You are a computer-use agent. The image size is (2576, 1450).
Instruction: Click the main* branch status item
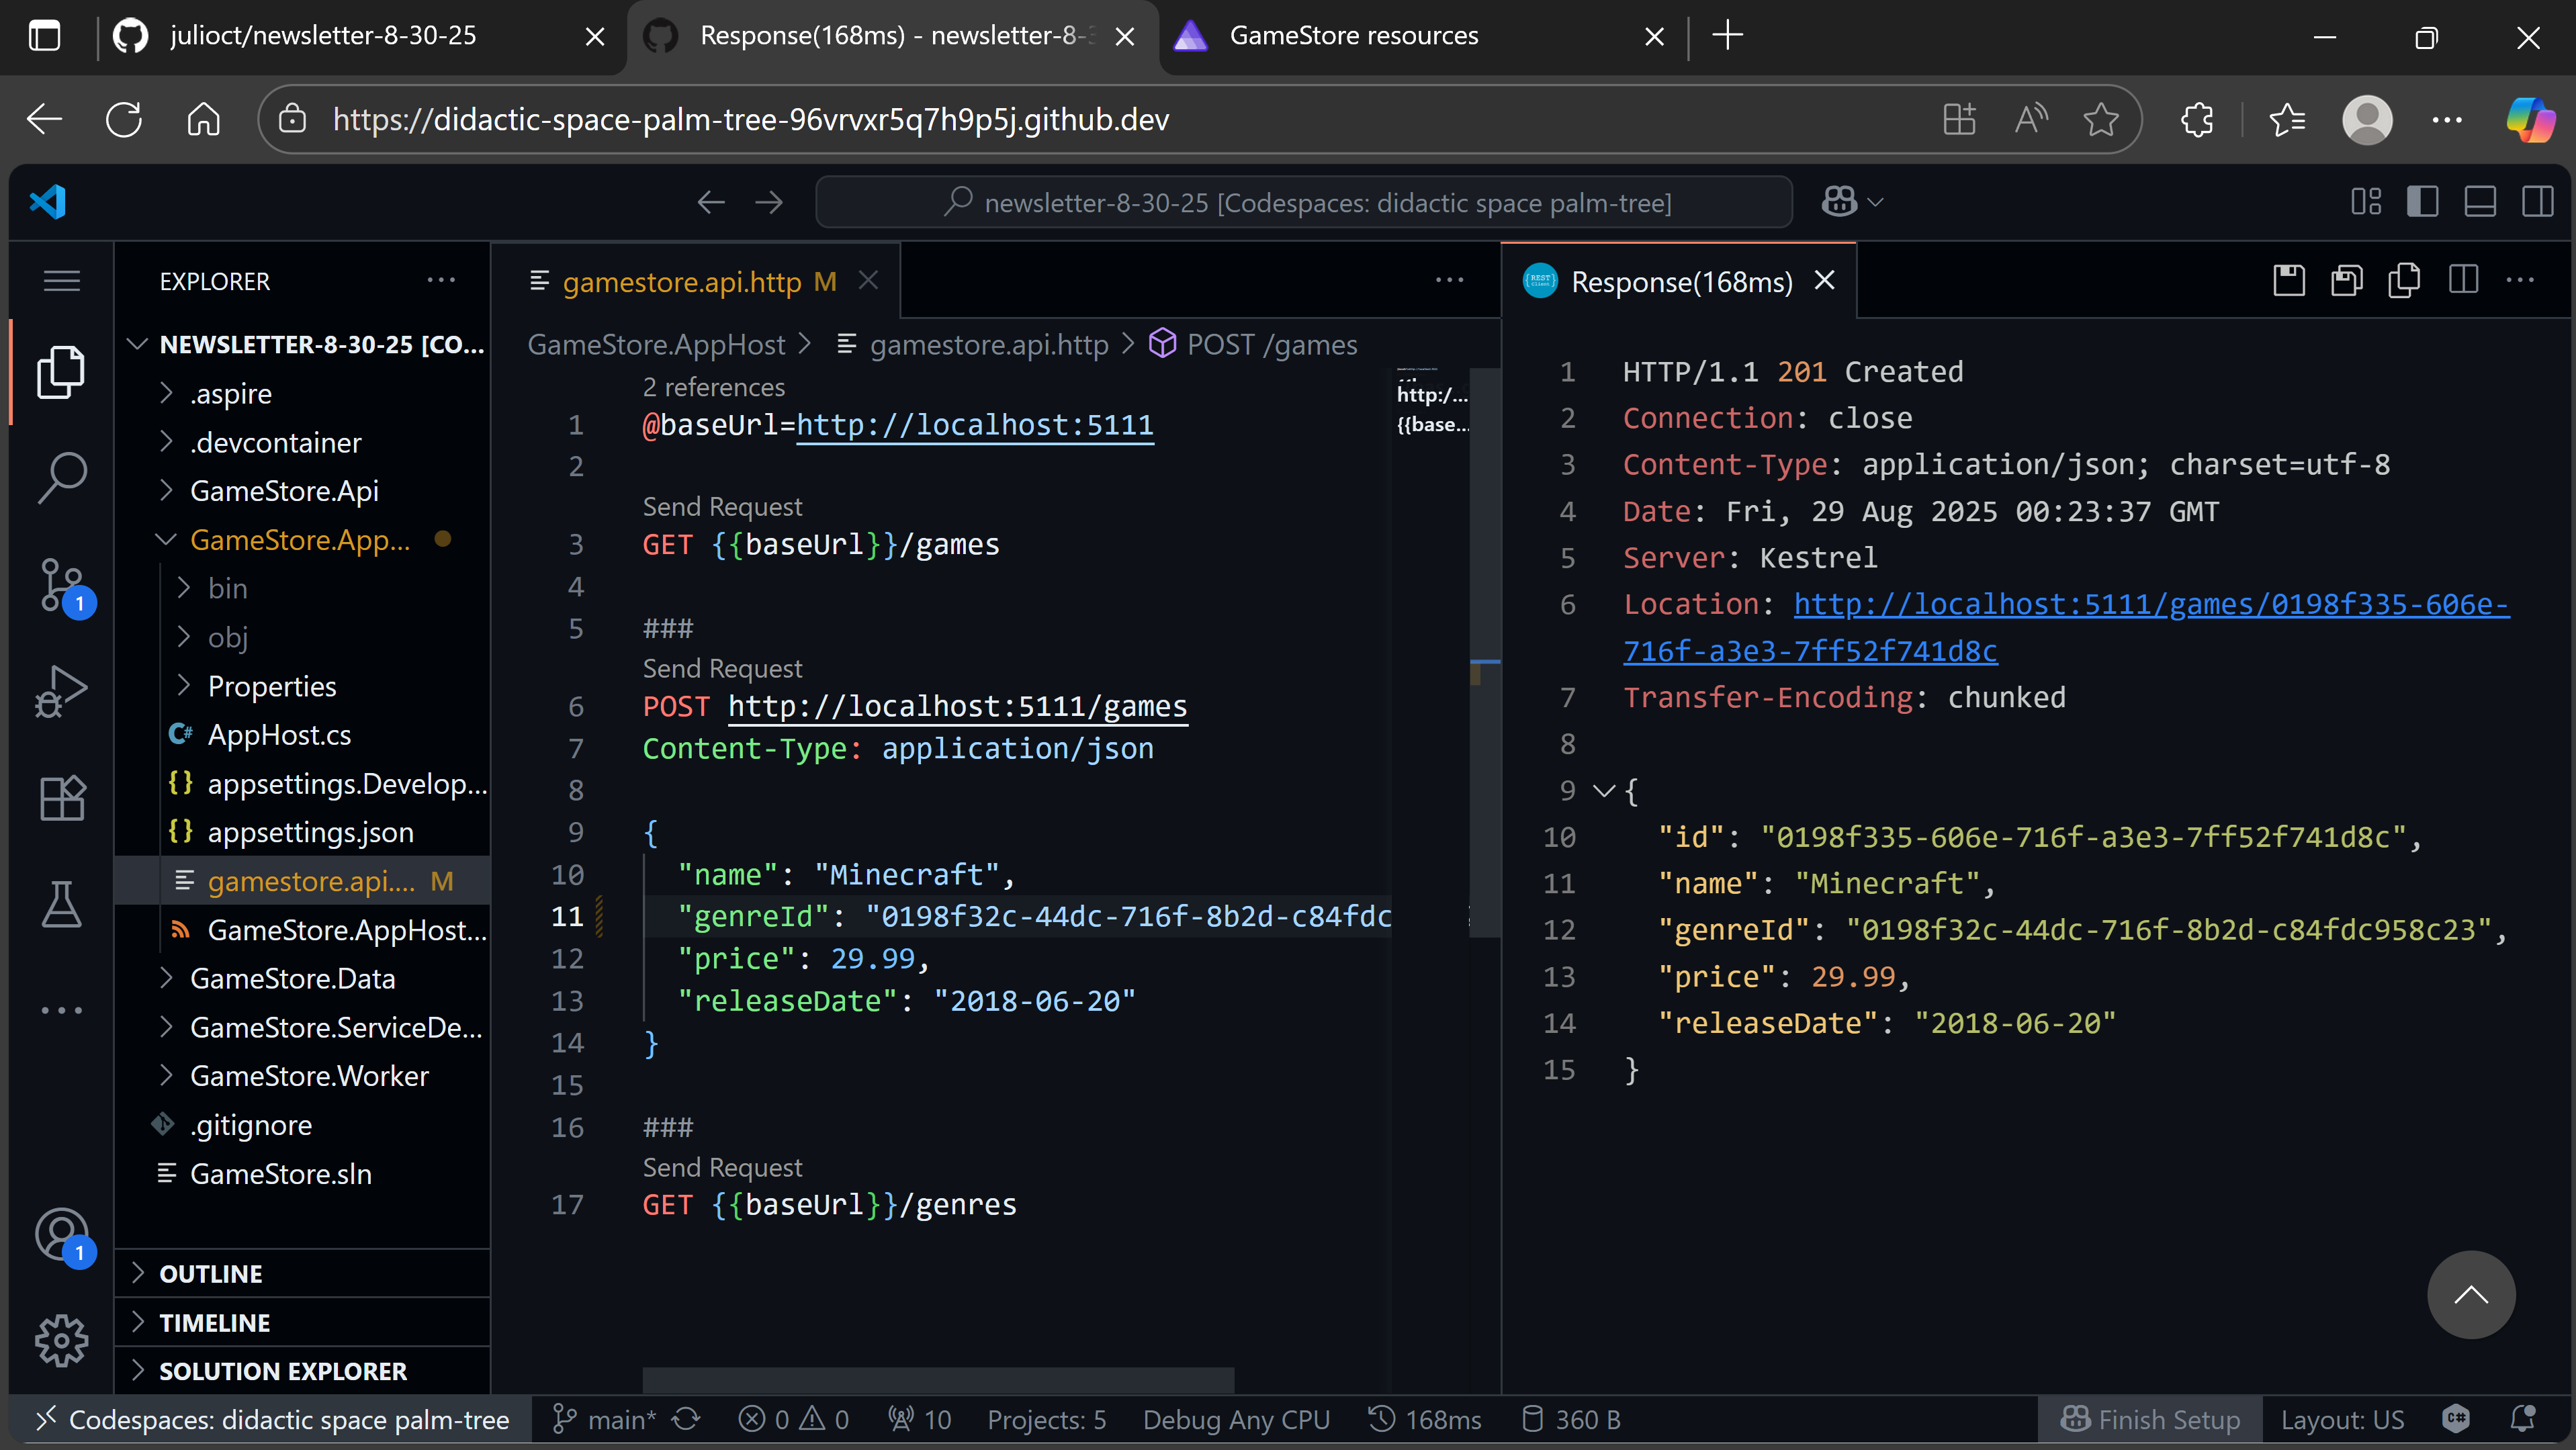coord(605,1420)
